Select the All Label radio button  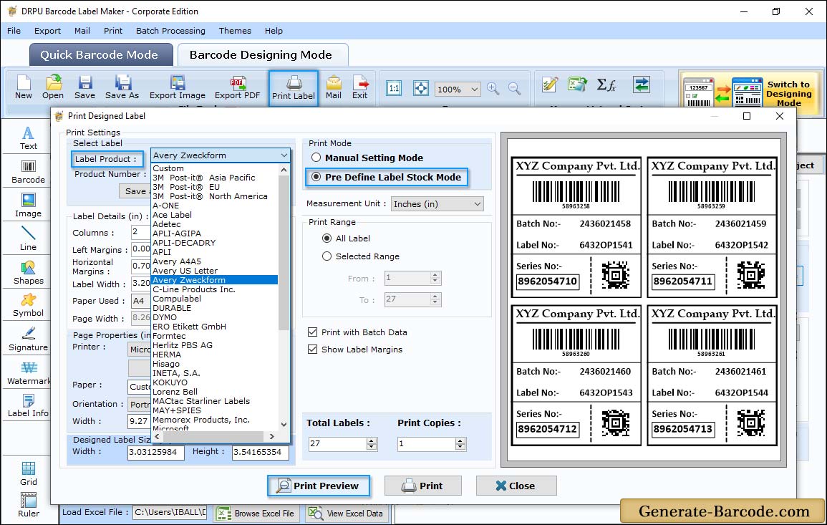(327, 239)
